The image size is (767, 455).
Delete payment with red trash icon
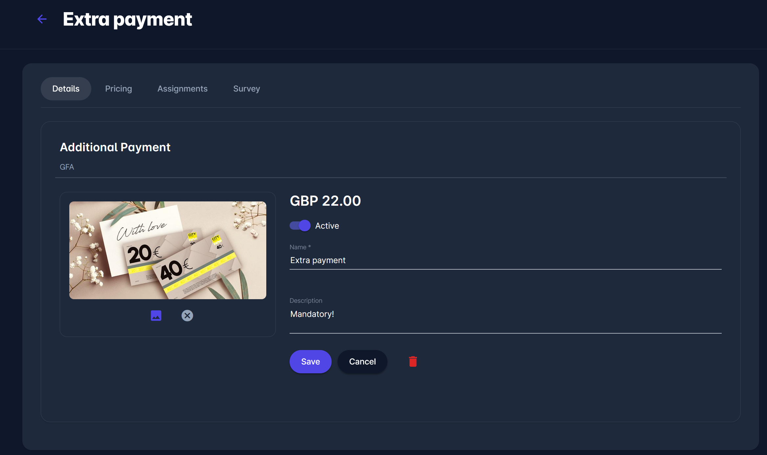(413, 362)
